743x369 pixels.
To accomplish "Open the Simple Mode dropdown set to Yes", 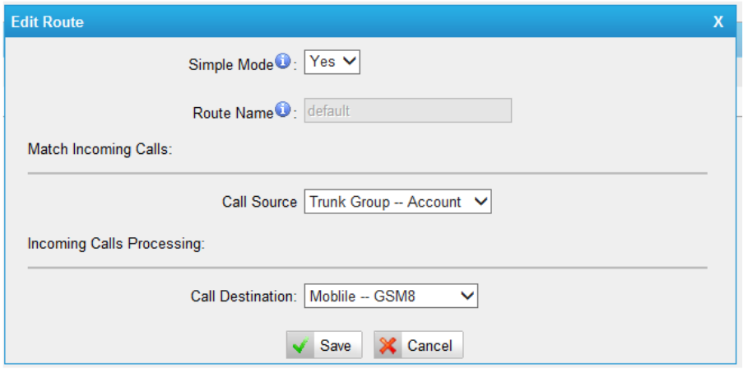I will pos(332,62).
